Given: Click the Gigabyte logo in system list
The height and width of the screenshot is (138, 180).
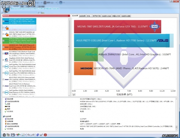Looking at the screenshot, I should (x=6, y=60).
